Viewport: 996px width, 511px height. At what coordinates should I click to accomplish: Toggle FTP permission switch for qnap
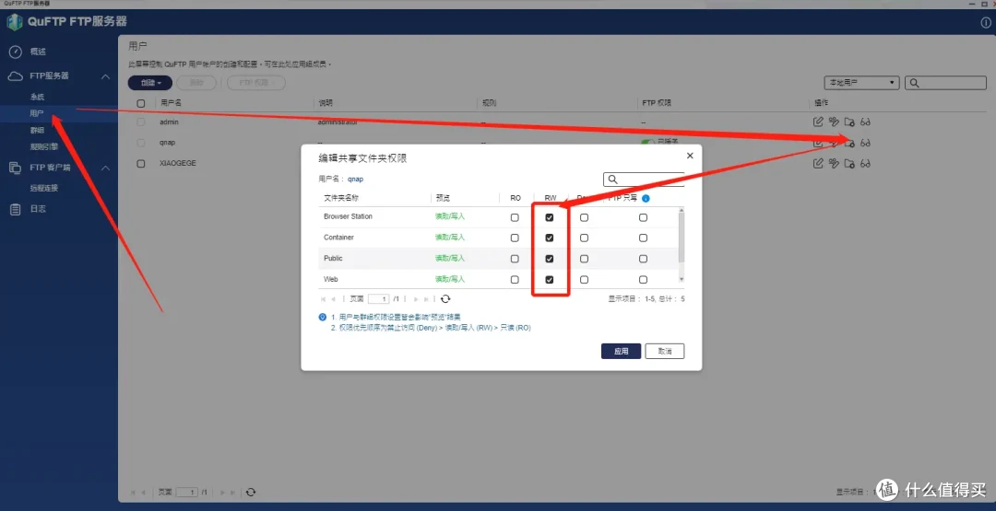pos(647,144)
